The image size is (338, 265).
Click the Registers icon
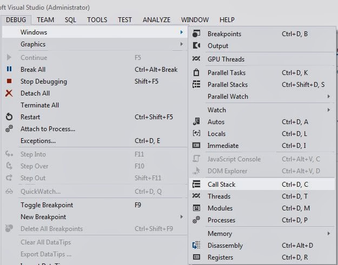coord(196,257)
